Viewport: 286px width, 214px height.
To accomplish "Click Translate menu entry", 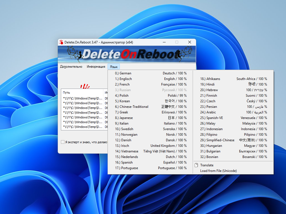I will pos(207,165).
